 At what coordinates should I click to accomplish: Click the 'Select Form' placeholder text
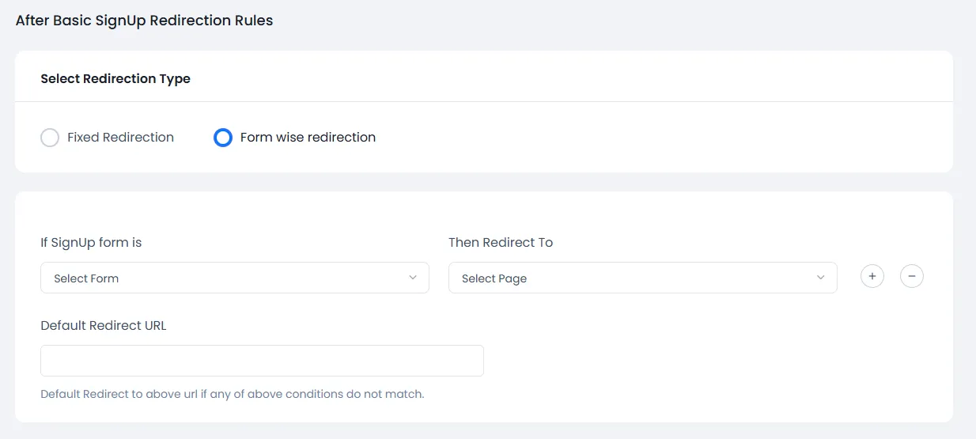(x=86, y=278)
